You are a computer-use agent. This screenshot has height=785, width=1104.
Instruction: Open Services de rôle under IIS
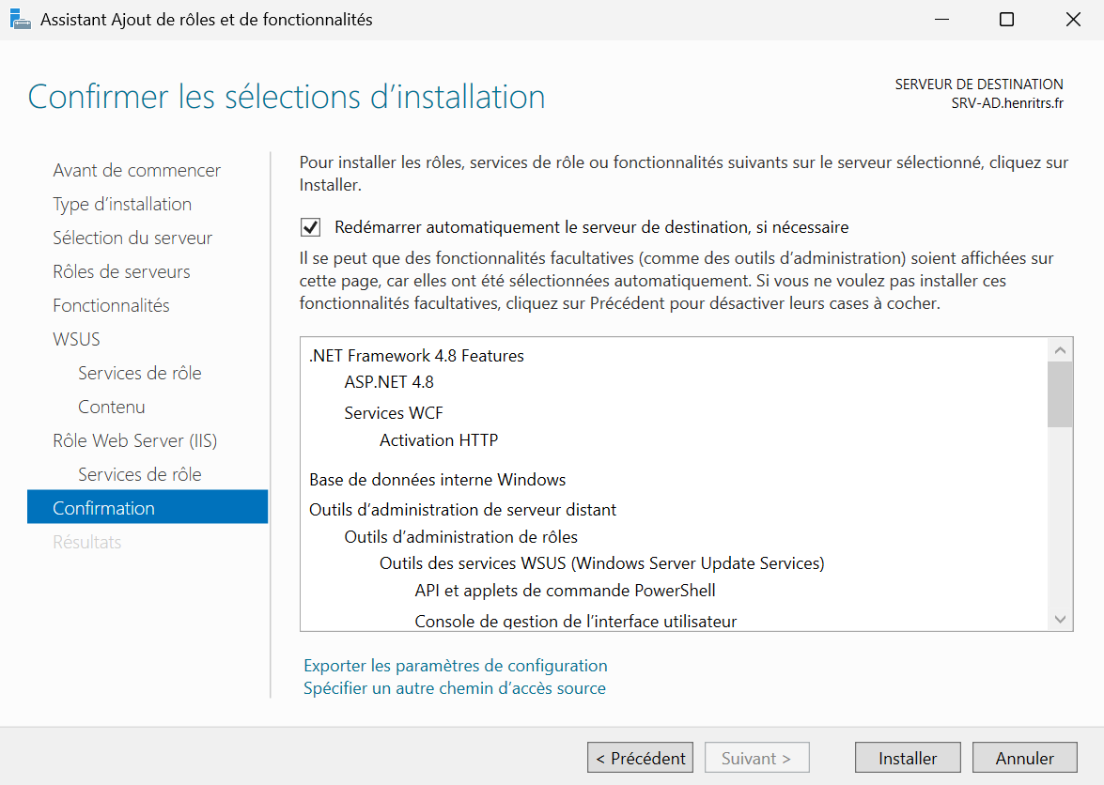tap(139, 474)
